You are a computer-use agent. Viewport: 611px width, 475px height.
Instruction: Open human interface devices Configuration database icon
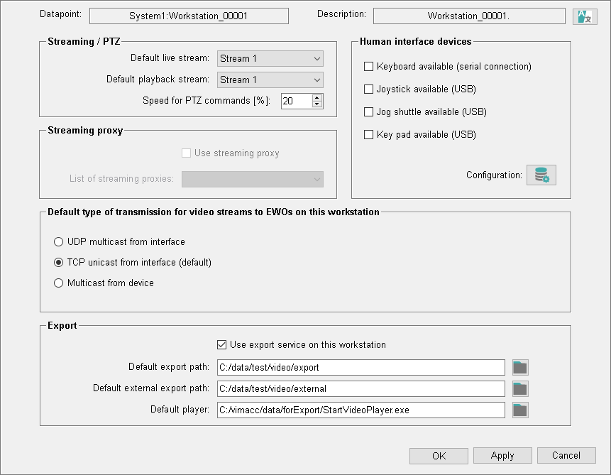tap(541, 175)
